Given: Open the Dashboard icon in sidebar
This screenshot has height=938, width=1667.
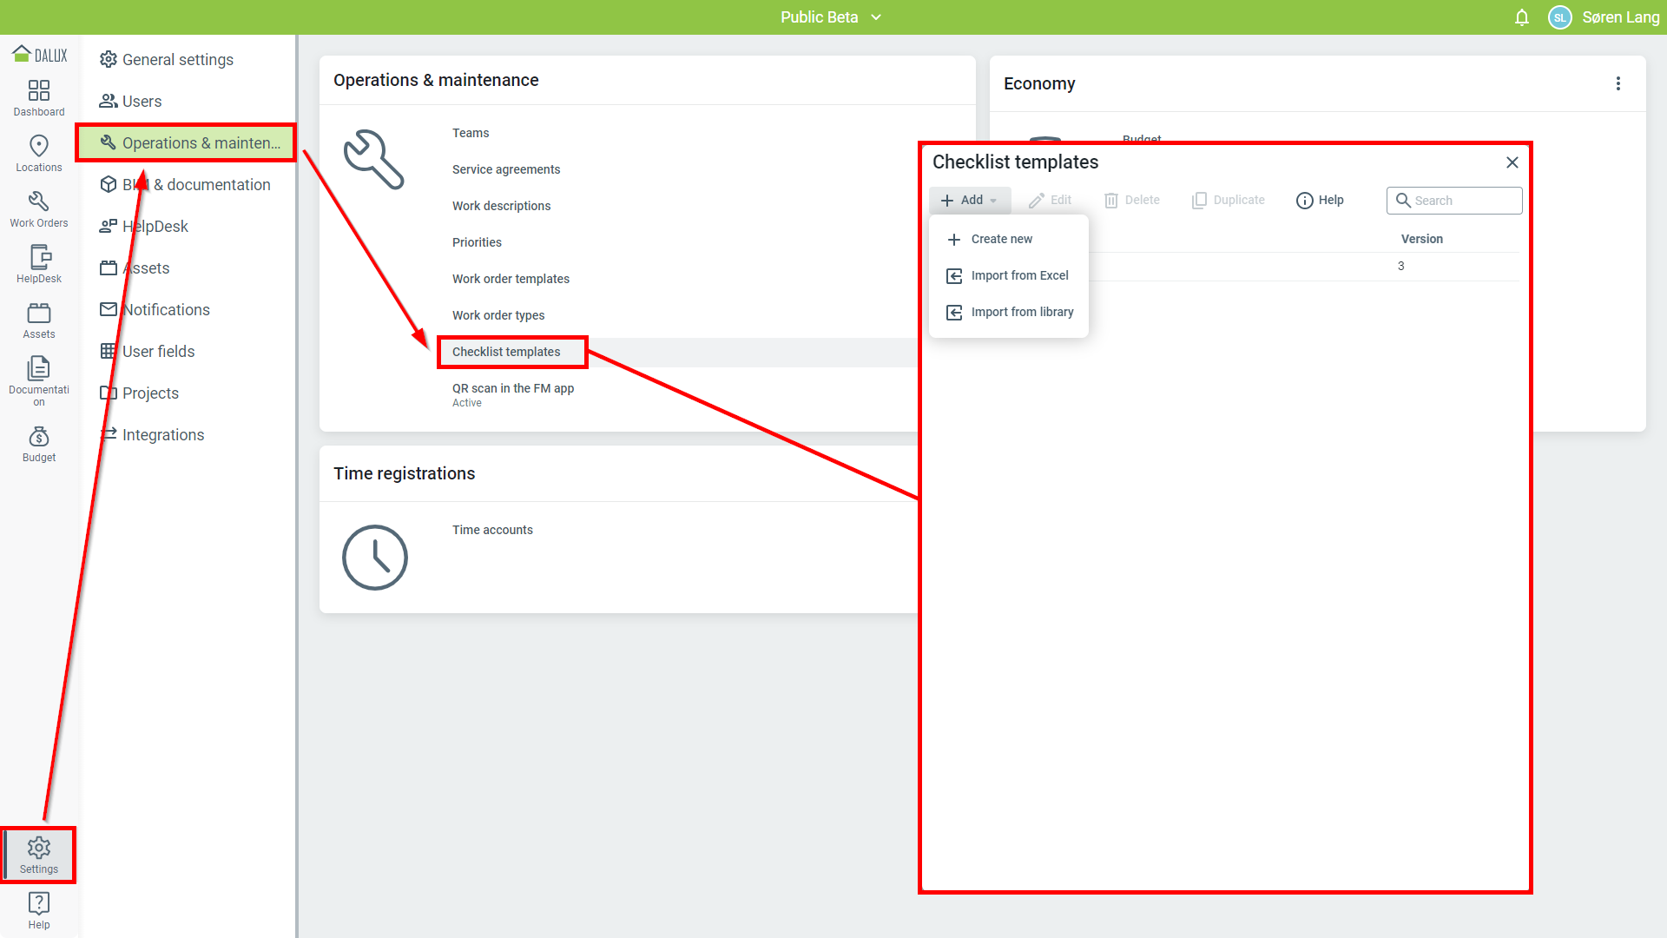Looking at the screenshot, I should [x=39, y=98].
